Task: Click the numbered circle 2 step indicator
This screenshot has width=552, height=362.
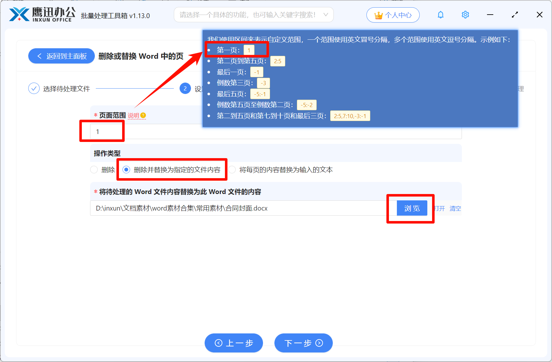Action: click(185, 88)
